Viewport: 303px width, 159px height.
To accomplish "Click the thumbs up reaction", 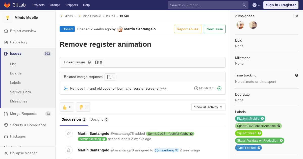I will (x=67, y=107).
